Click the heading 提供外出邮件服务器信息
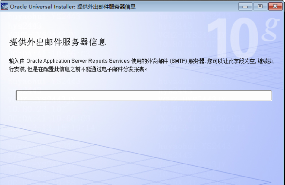285x185 pixels. (58, 42)
